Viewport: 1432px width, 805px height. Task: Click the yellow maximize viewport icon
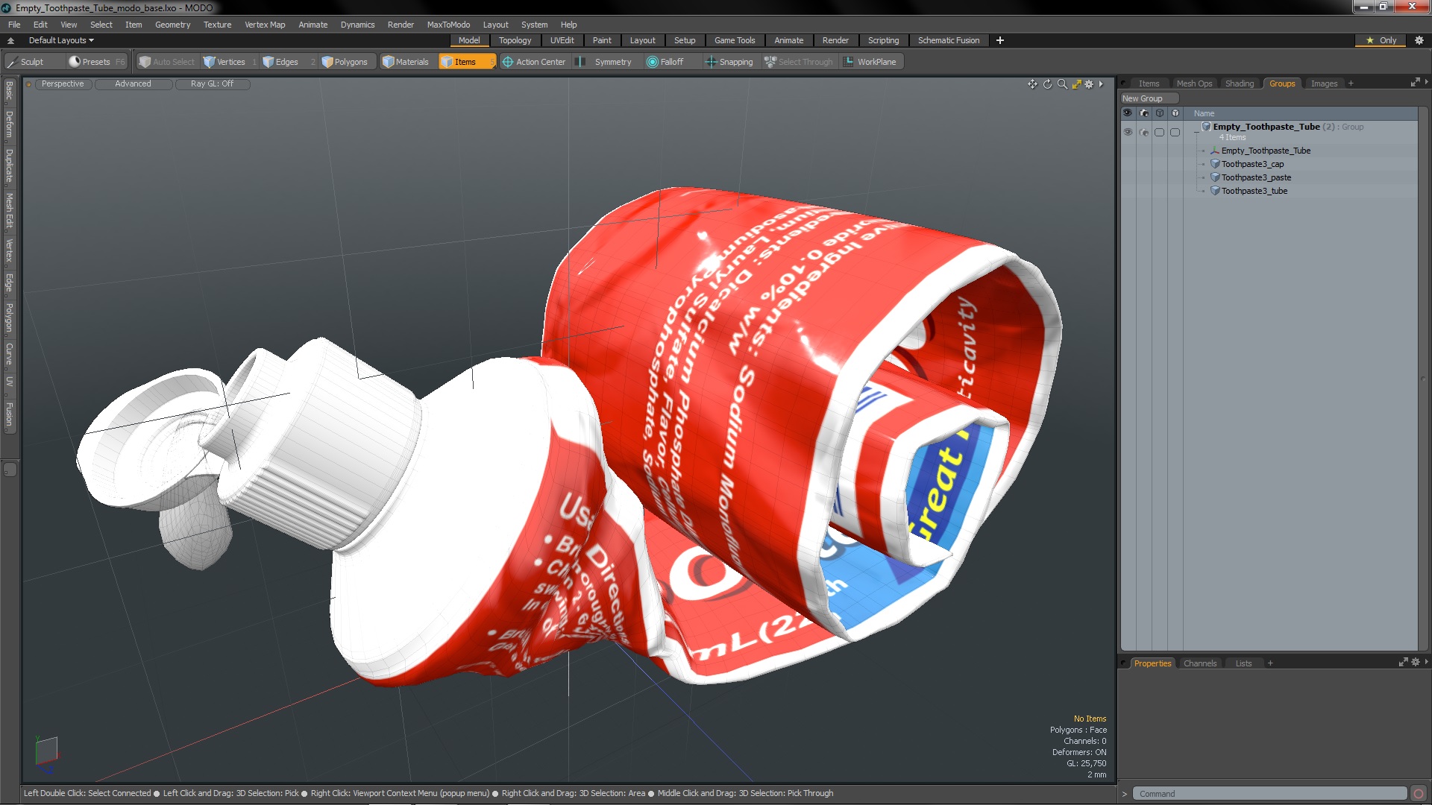pyautogui.click(x=1076, y=84)
